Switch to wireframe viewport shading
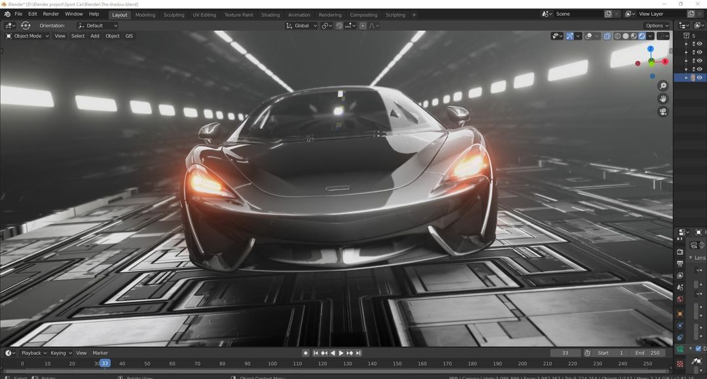Image resolution: width=707 pixels, height=379 pixels. (x=617, y=36)
